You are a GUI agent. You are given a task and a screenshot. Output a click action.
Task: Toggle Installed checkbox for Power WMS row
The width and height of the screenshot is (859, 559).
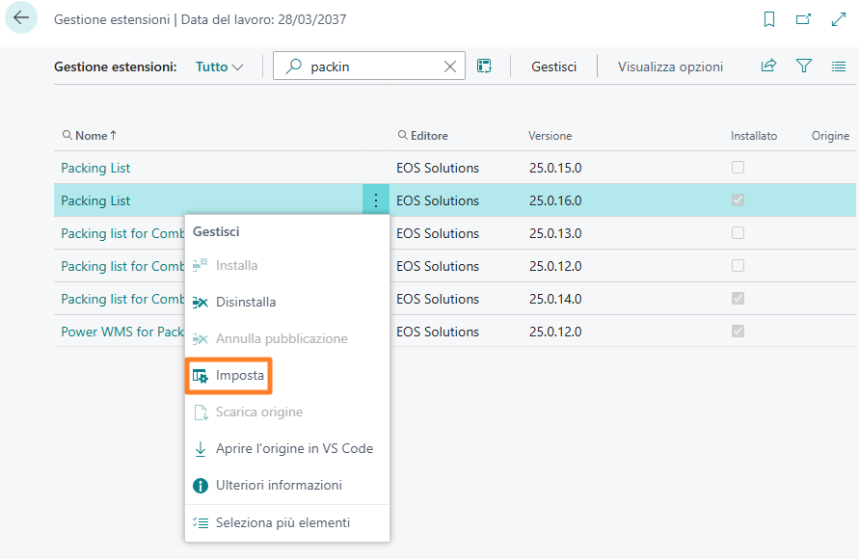click(738, 332)
